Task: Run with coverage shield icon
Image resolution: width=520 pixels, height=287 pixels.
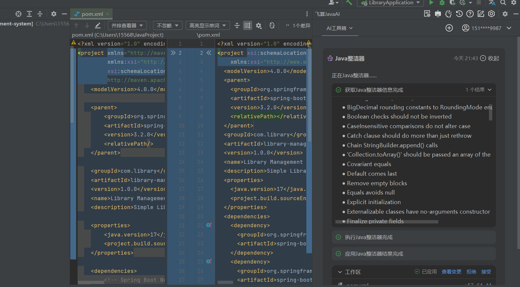Action: coord(452,3)
